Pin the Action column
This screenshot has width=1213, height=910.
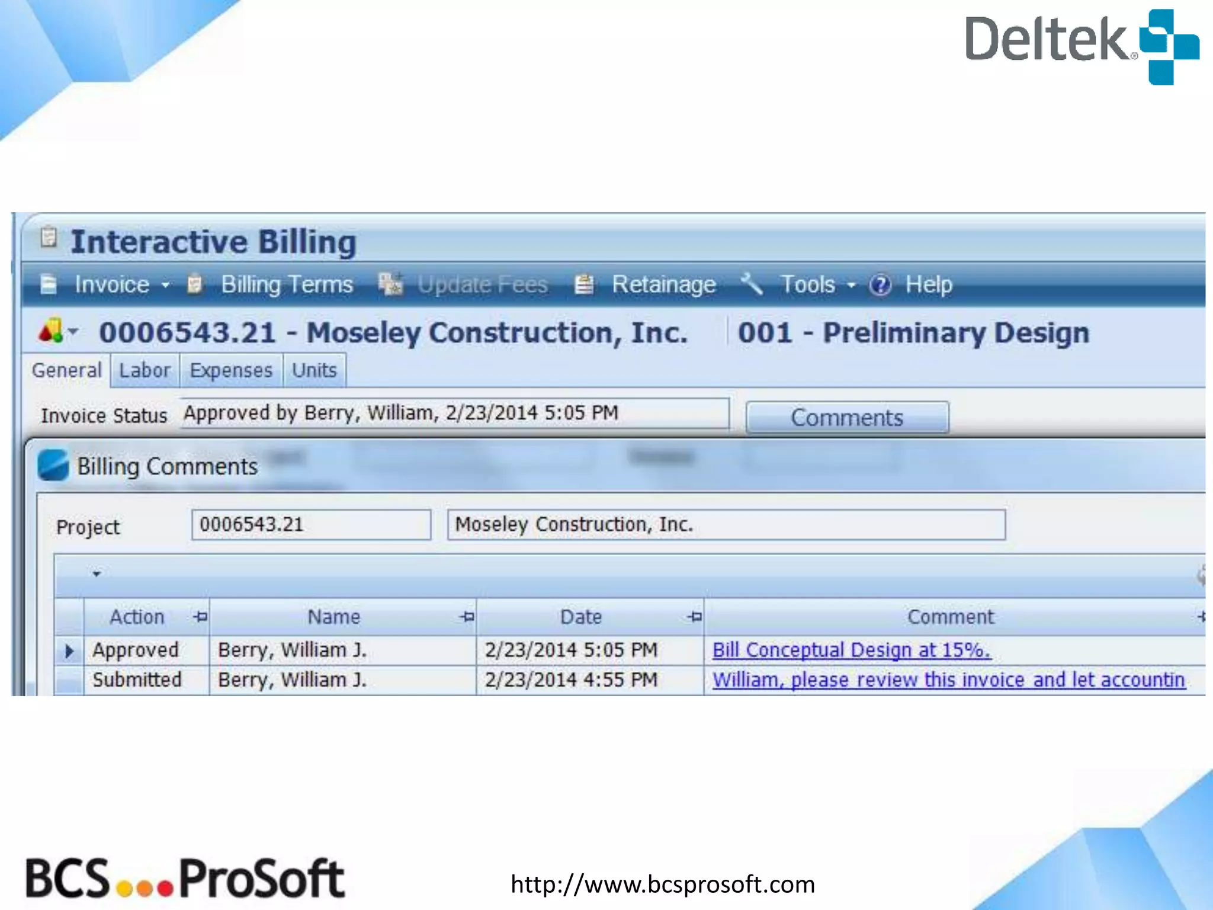click(200, 617)
